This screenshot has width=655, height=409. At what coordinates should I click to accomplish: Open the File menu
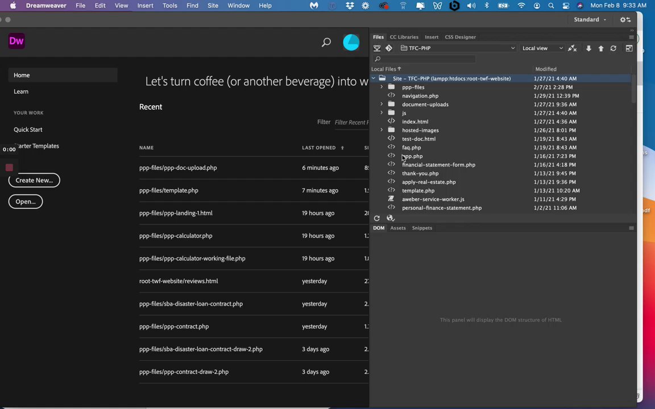click(x=80, y=6)
